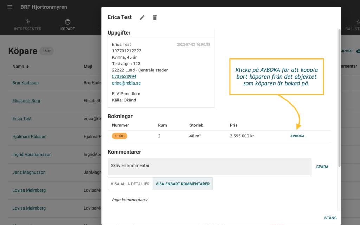Click the dialog's vertical scrollbar
The height and width of the screenshot is (225, 360).
point(339,99)
